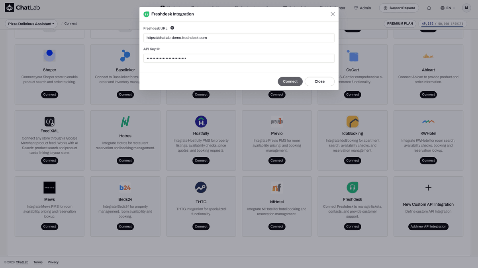Expand the Pizza Delicious Assistant dropdown
This screenshot has width=478, height=268.
click(31, 24)
